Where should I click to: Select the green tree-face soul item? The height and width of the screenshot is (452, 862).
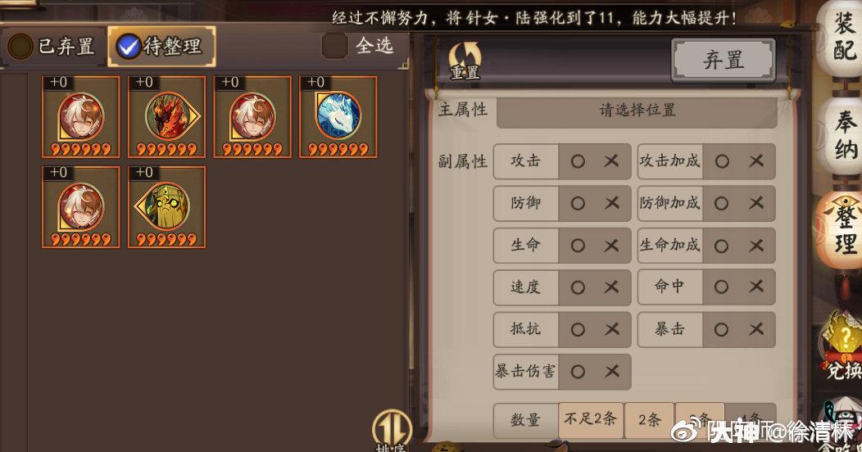point(166,207)
